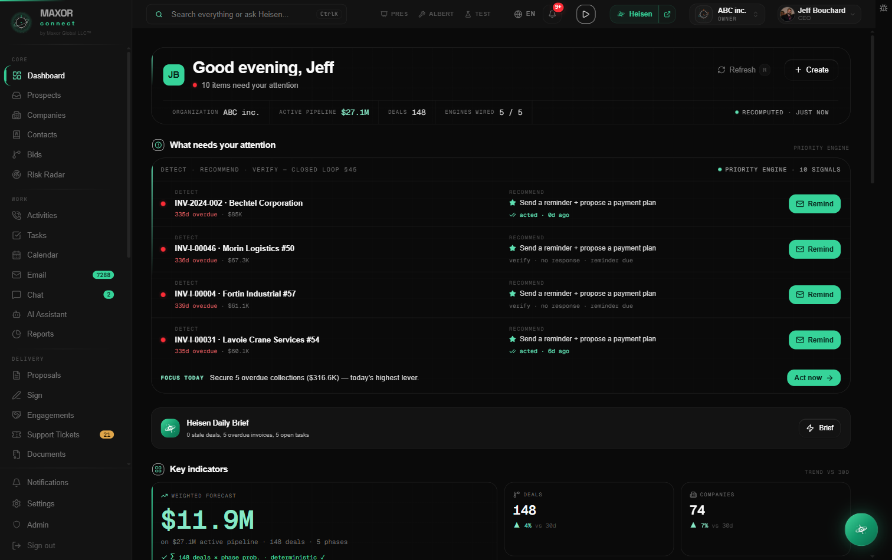Image resolution: width=892 pixels, height=560 pixels.
Task: Click the Support Tickets icon
Action: [x=17, y=434]
